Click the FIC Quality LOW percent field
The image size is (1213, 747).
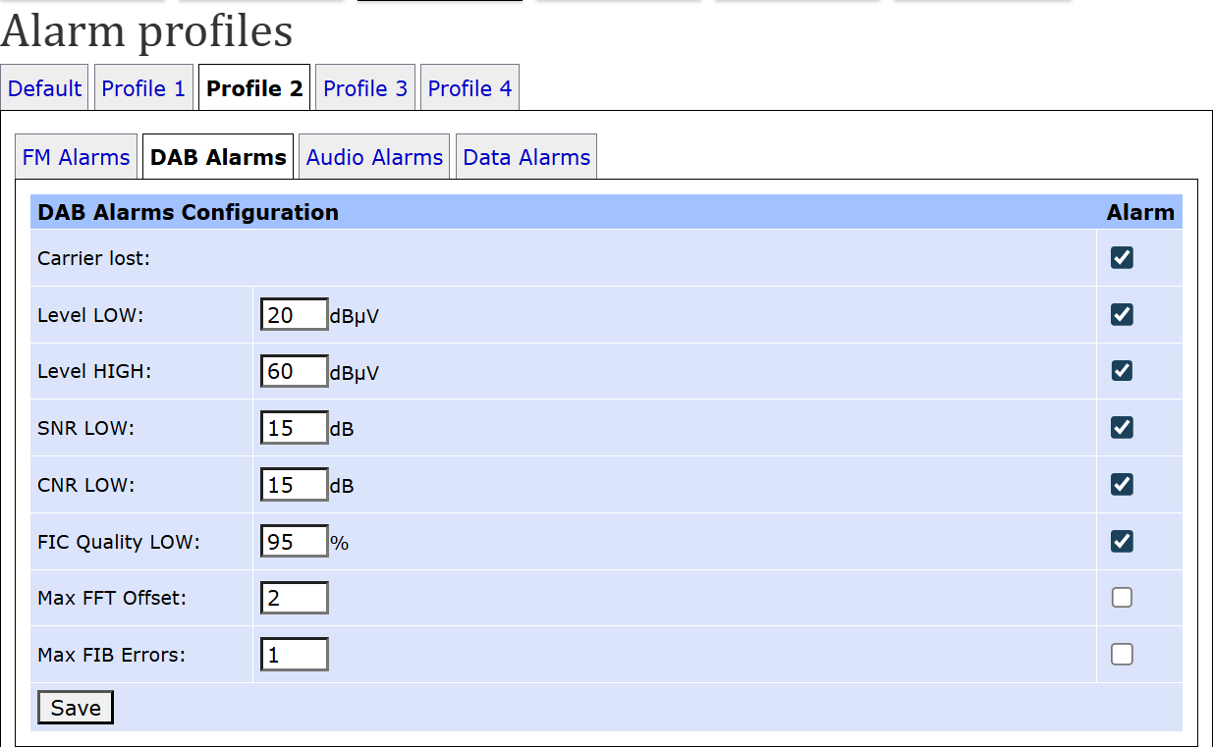click(x=295, y=542)
